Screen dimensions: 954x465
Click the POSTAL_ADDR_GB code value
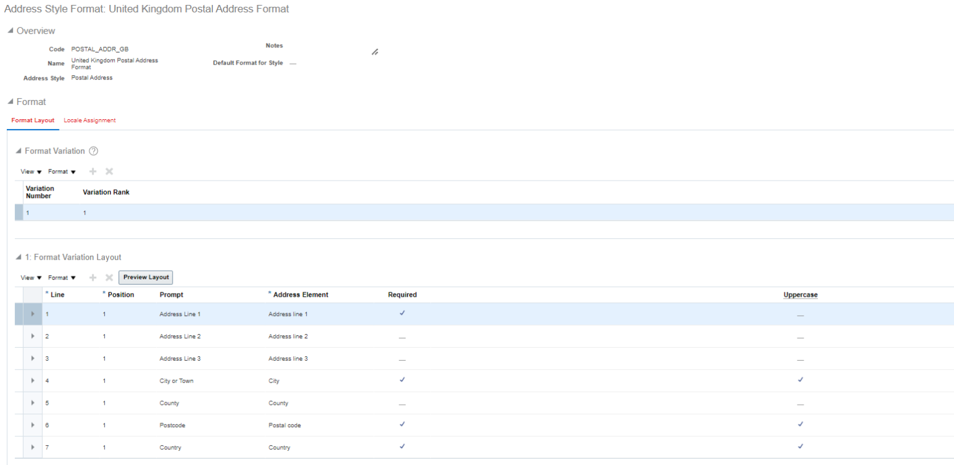100,49
